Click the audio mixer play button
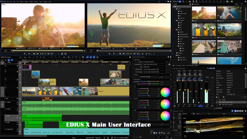 [212, 106]
